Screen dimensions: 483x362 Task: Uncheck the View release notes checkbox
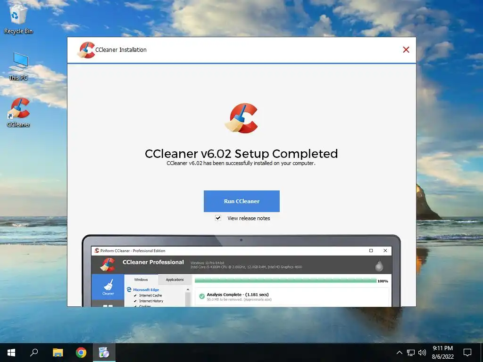click(x=218, y=218)
